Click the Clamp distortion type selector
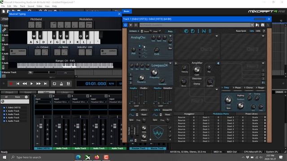Image resolution: width=287 pixels, height=161 pixels. pos(197,84)
